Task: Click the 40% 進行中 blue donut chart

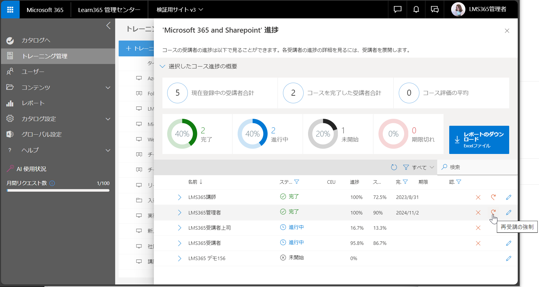Action: coord(253,134)
